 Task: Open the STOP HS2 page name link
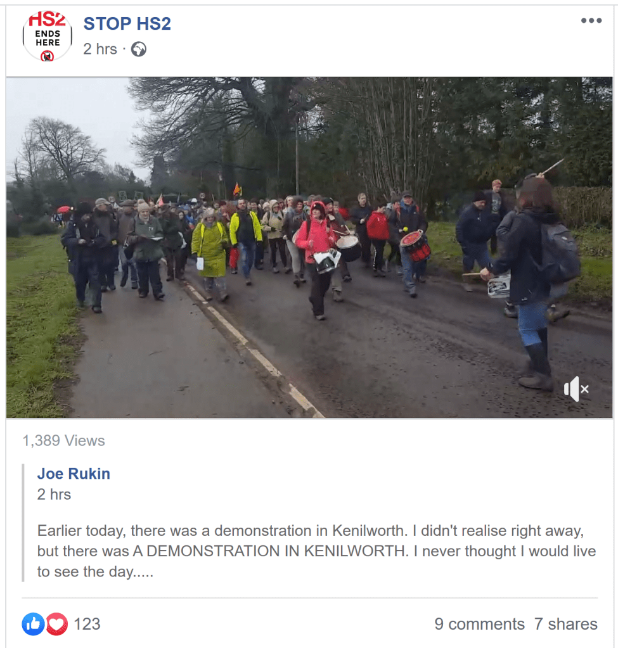click(x=127, y=23)
